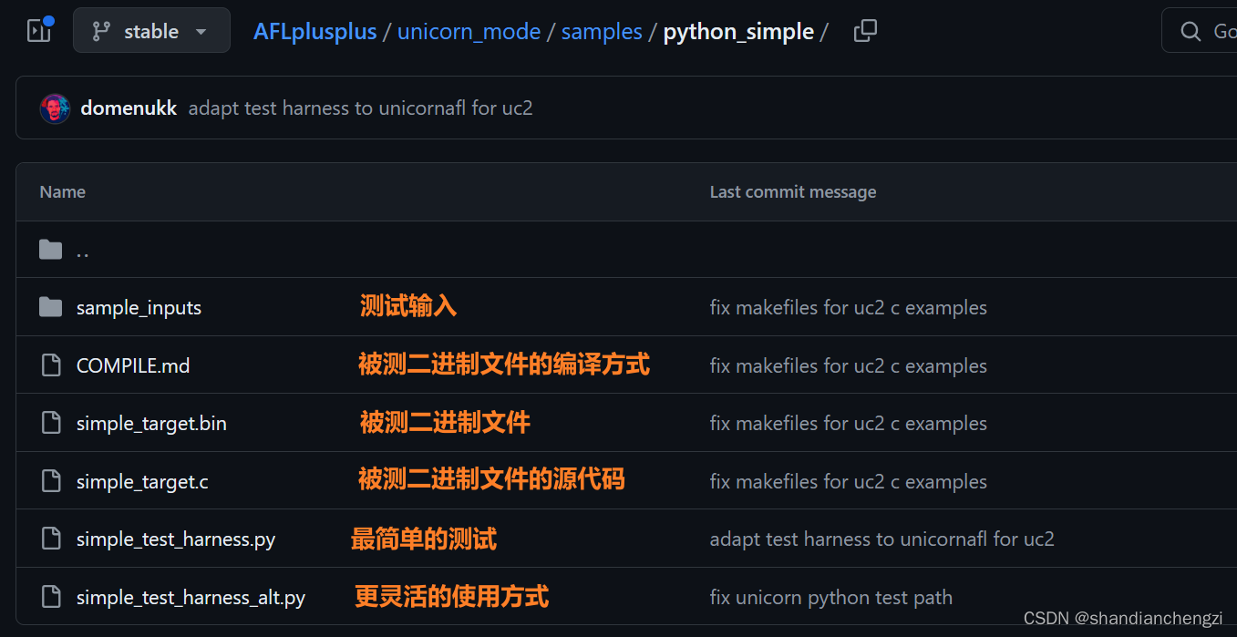Click the file icon beside simple_test_harness.py
The width and height of the screenshot is (1237, 637).
(x=51, y=538)
